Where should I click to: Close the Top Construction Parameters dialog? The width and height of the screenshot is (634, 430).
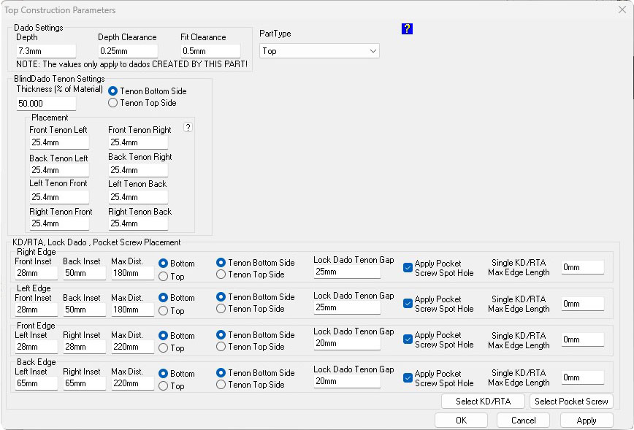622,10
